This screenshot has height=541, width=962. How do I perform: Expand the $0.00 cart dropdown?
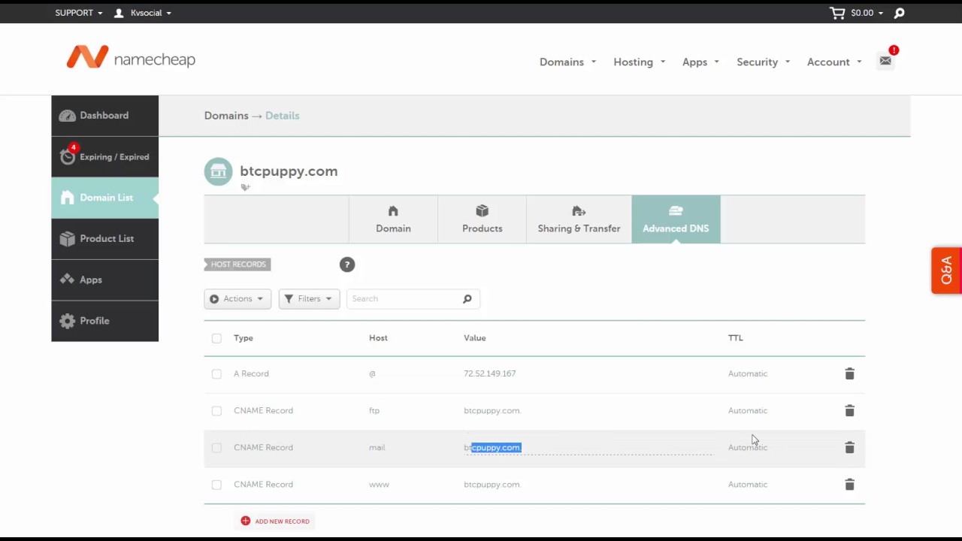(867, 13)
